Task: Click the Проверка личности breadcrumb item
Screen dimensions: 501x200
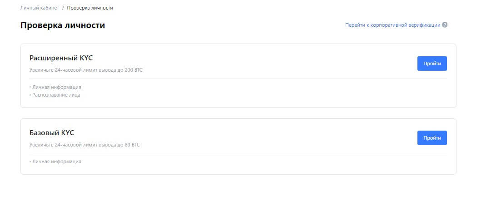Action: [90, 8]
